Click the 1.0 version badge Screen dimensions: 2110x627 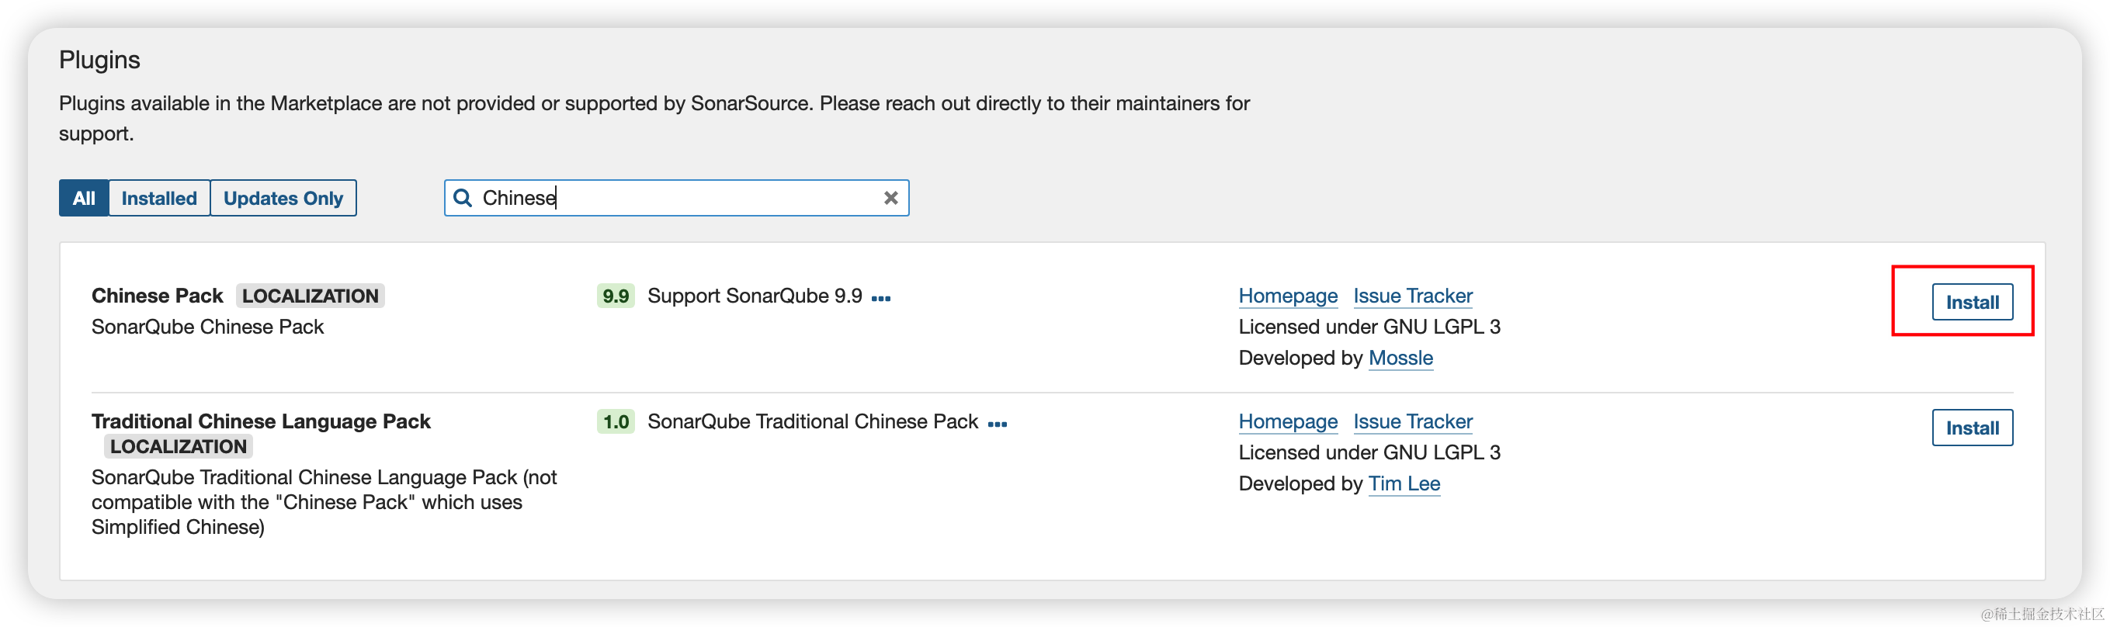[615, 421]
